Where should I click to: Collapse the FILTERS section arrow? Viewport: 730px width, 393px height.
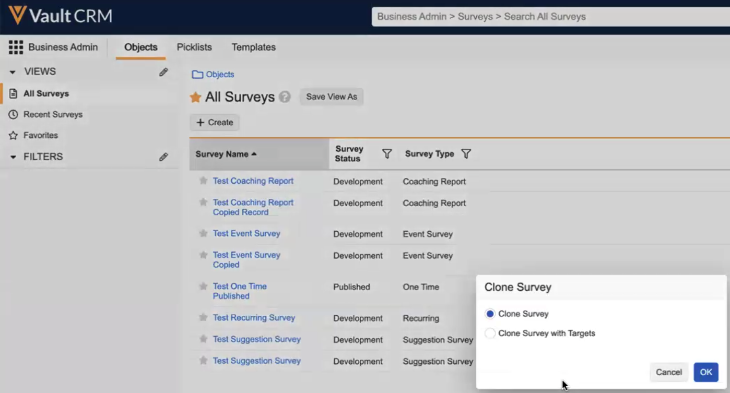[13, 157]
